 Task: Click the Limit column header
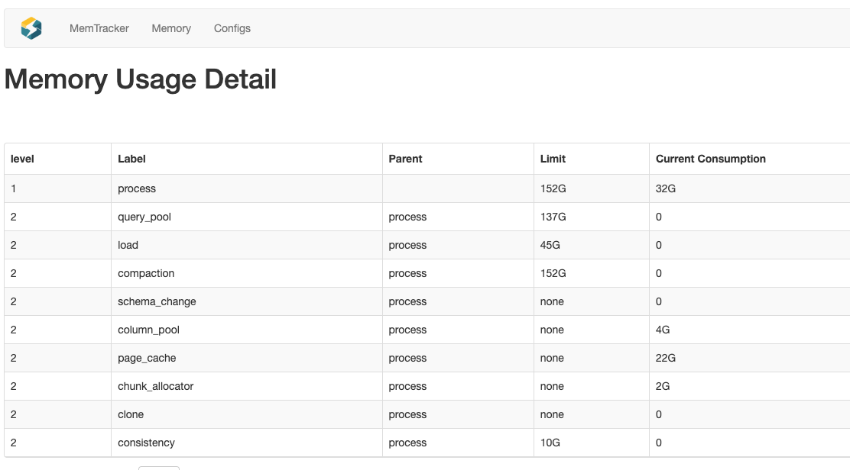pos(553,159)
